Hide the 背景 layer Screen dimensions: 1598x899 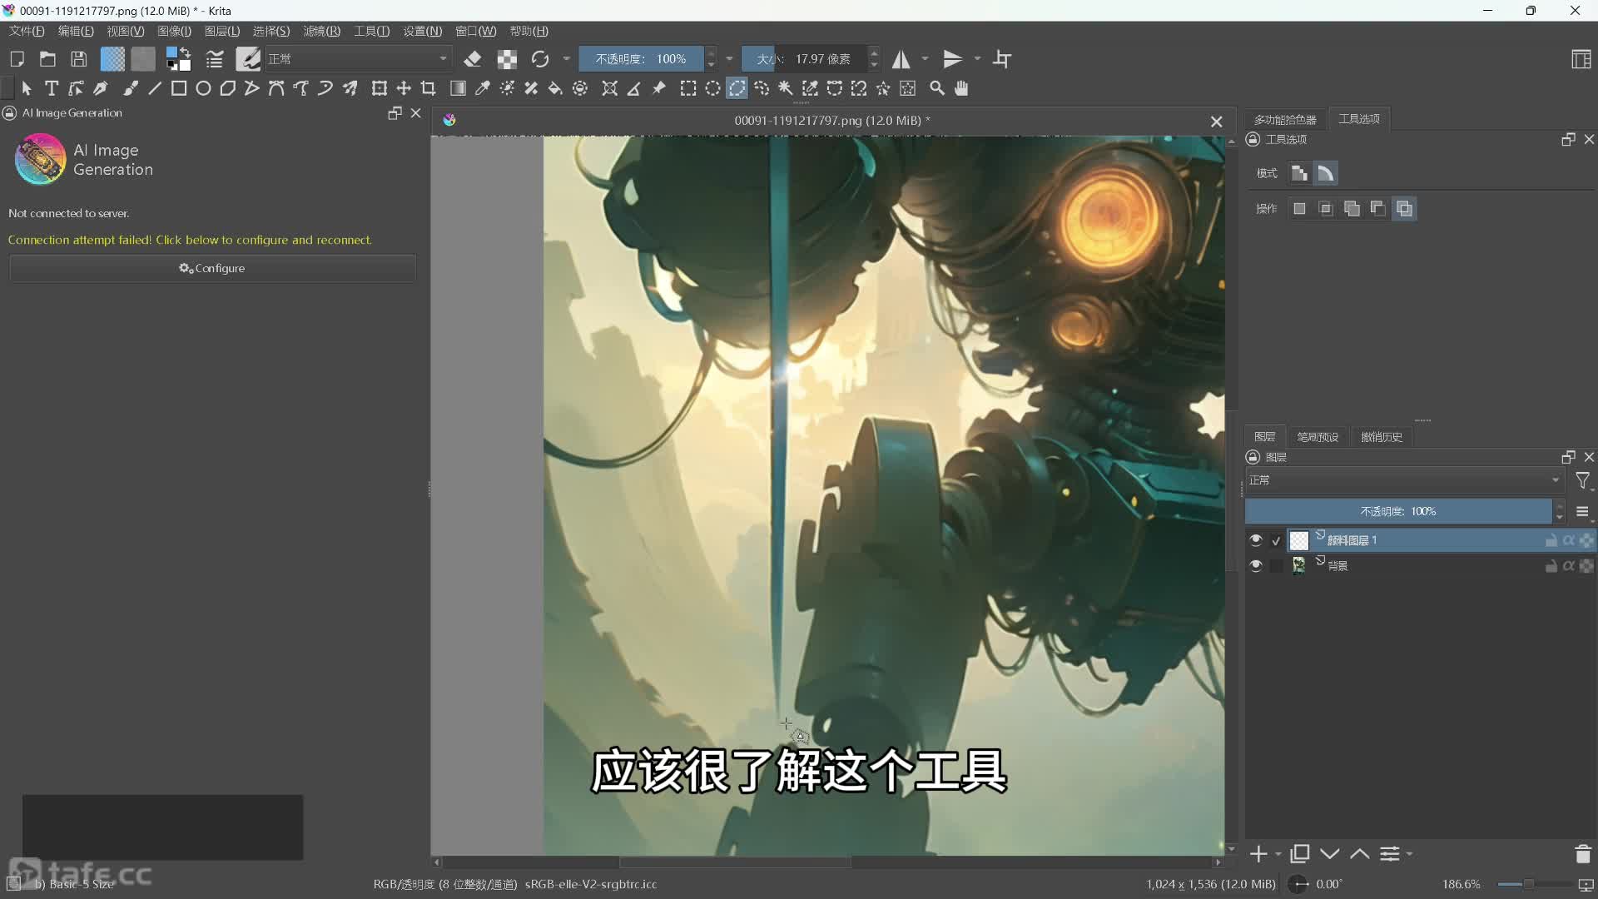coord(1256,565)
